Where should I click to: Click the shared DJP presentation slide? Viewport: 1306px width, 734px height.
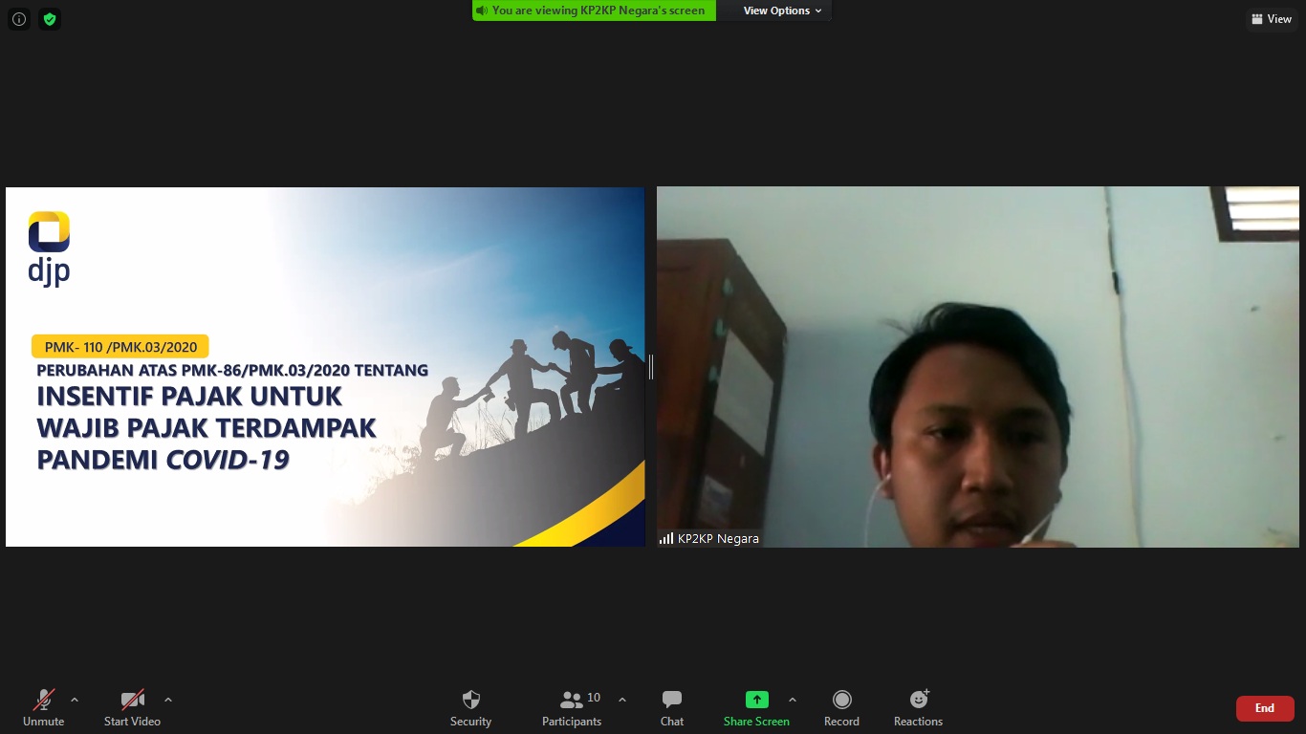pos(325,367)
